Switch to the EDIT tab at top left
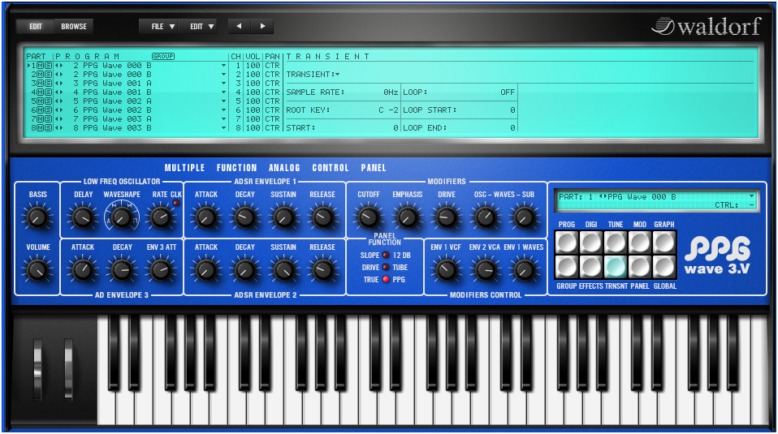This screenshot has width=778, height=434. coord(36,26)
